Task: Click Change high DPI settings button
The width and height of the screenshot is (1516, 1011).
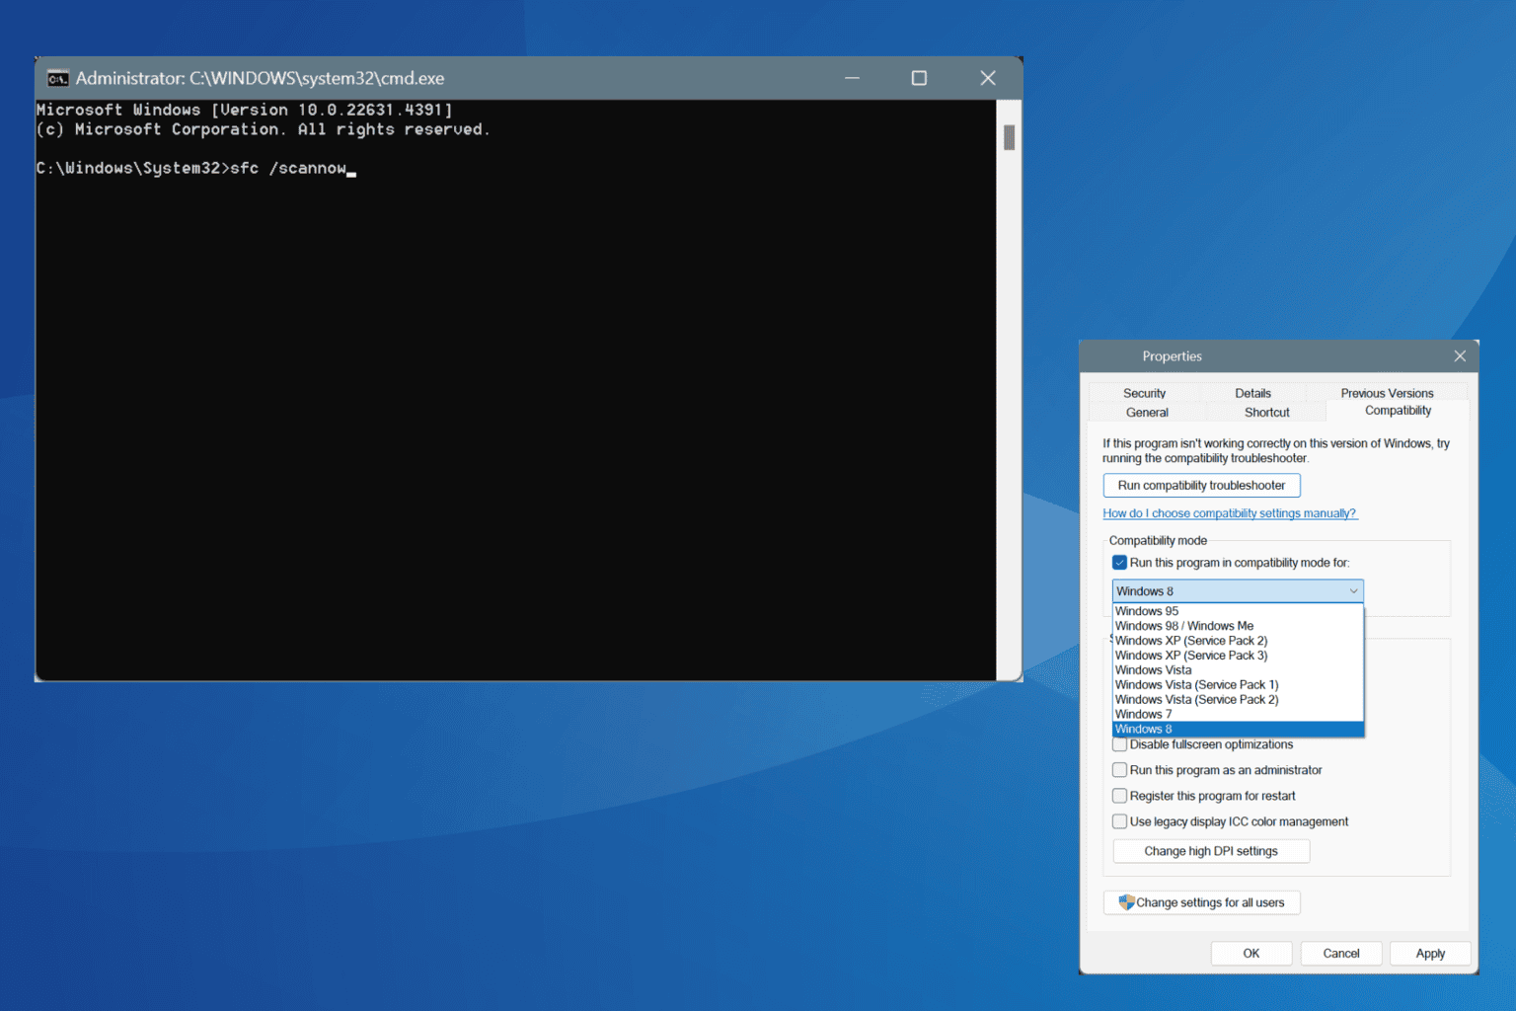Action: (1211, 851)
